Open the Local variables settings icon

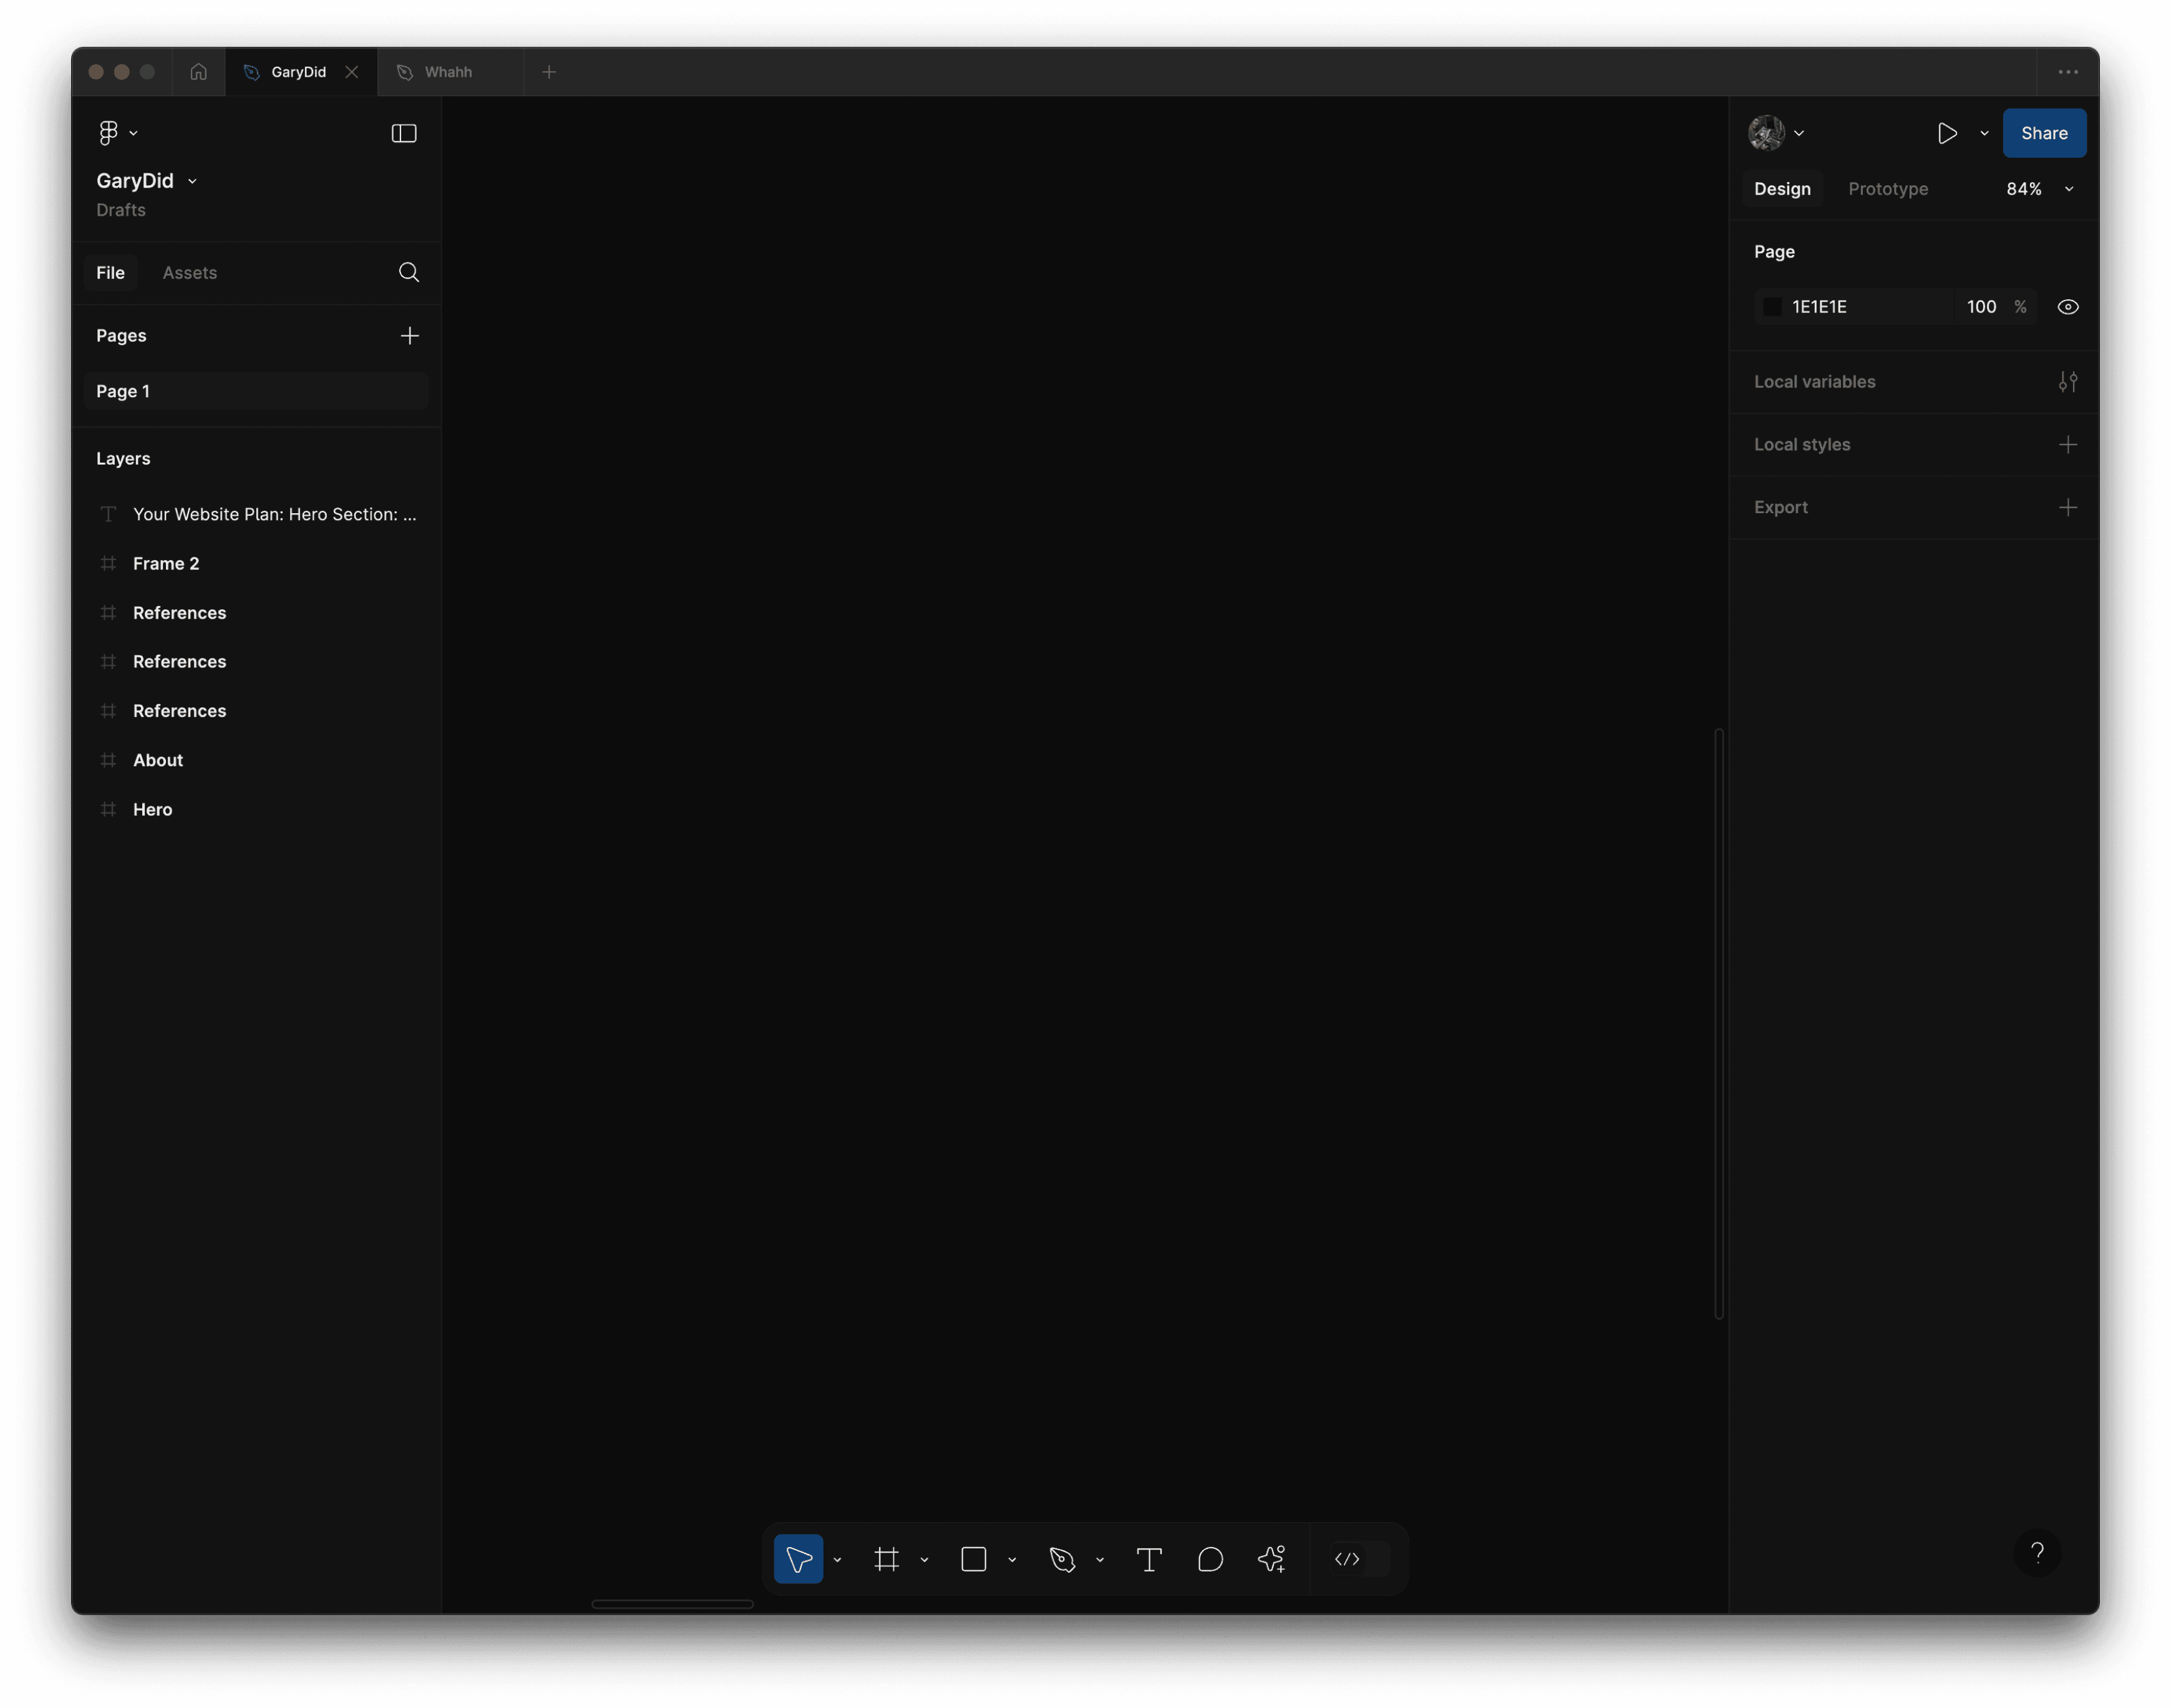(2067, 382)
